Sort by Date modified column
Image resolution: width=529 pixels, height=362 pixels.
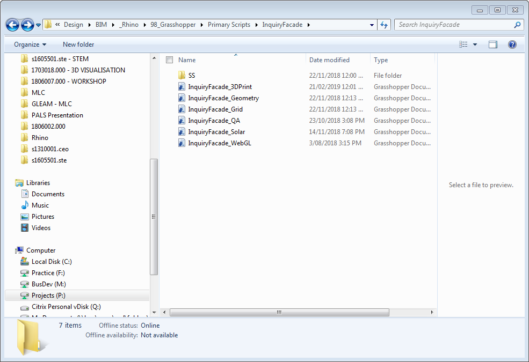pos(329,60)
